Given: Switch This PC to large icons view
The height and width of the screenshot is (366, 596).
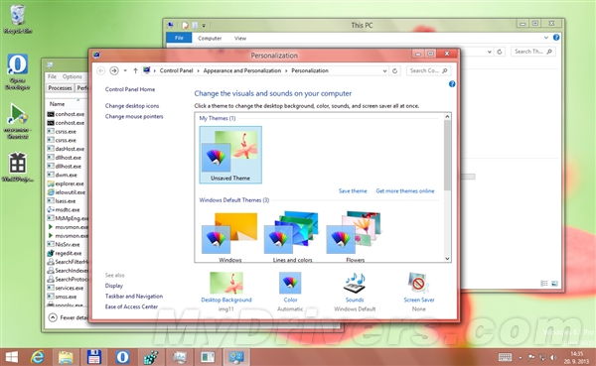Looking at the screenshot, I should [x=554, y=284].
